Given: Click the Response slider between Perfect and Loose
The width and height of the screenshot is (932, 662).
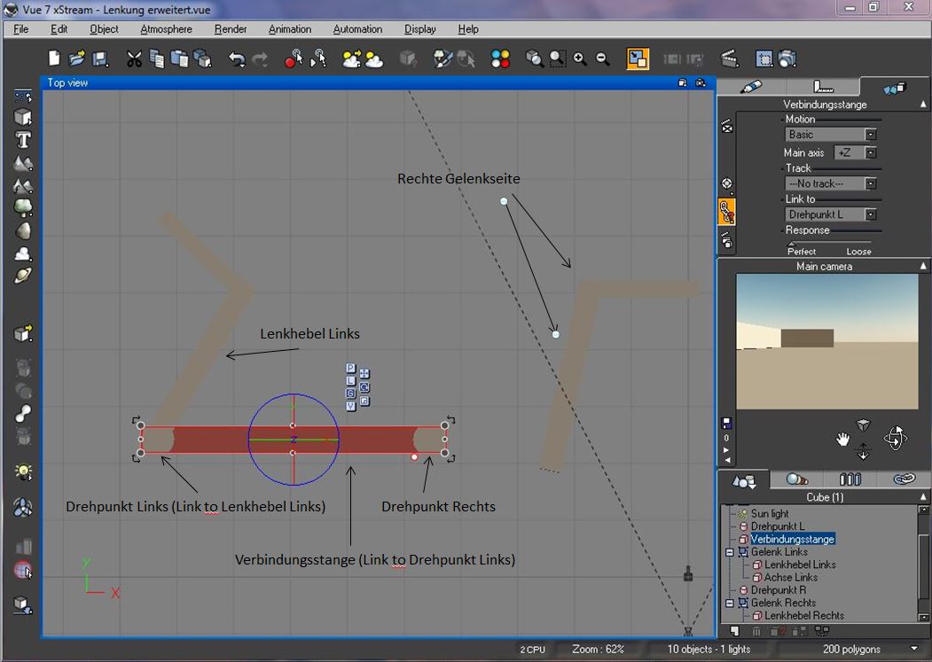Looking at the screenshot, I should [x=829, y=242].
